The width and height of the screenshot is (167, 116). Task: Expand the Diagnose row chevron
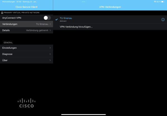click(x=50, y=54)
